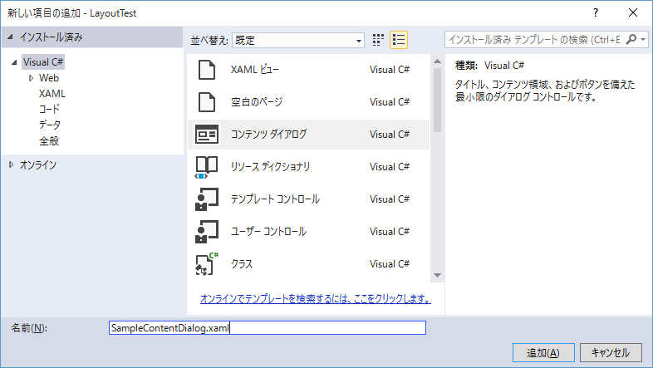Select the Visual C# category
Viewport: 653px width, 368px height.
(x=43, y=62)
